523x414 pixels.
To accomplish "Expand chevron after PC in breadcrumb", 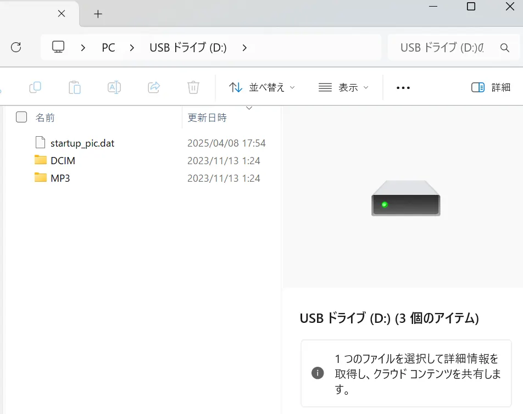I will pos(132,48).
